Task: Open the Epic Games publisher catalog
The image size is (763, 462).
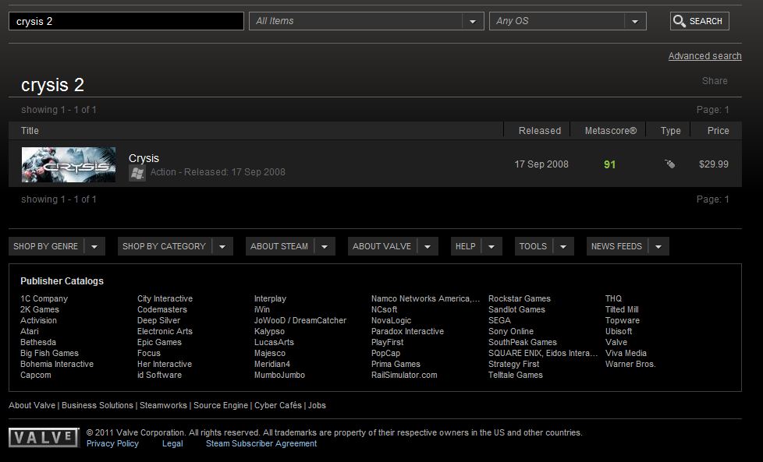Action: tap(160, 343)
